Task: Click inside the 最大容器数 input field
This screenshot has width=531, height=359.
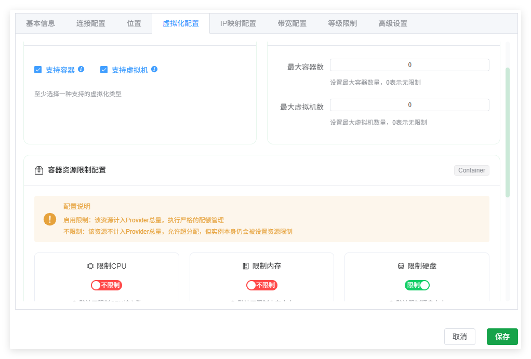Action: 409,64
